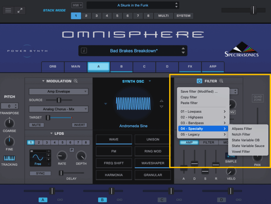Open the Amp Envelope modulation dropdown
This screenshot has width=271, height=204.
click(58, 91)
